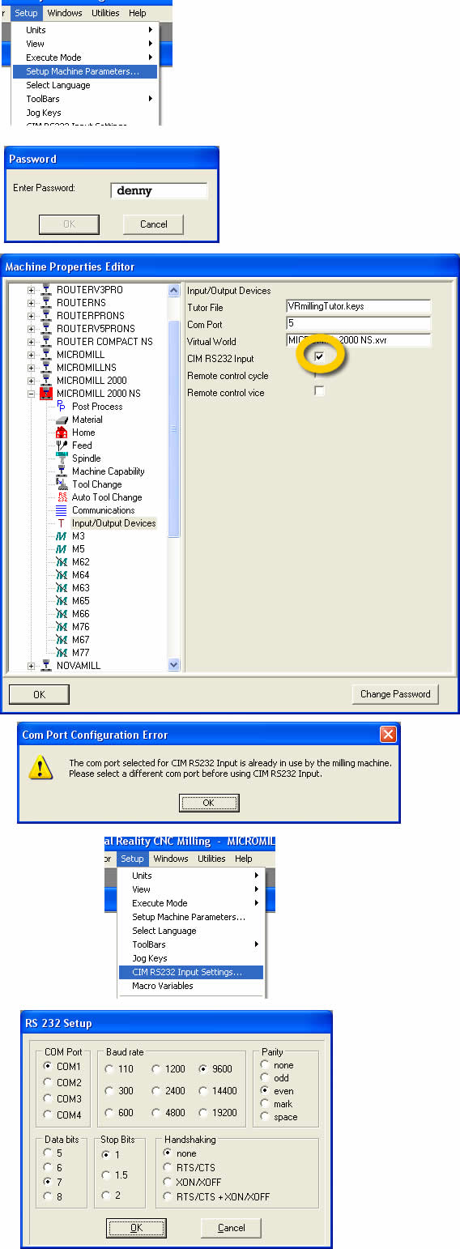Select the Post Process icon in machine tree
The width and height of the screenshot is (460, 1249).
[62, 407]
